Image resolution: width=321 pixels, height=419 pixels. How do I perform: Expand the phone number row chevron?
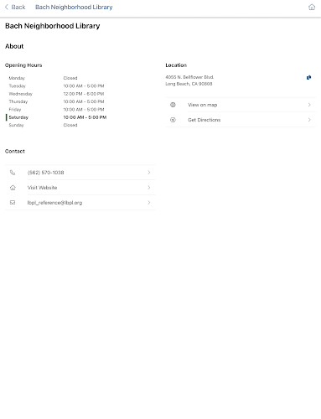coord(149,173)
